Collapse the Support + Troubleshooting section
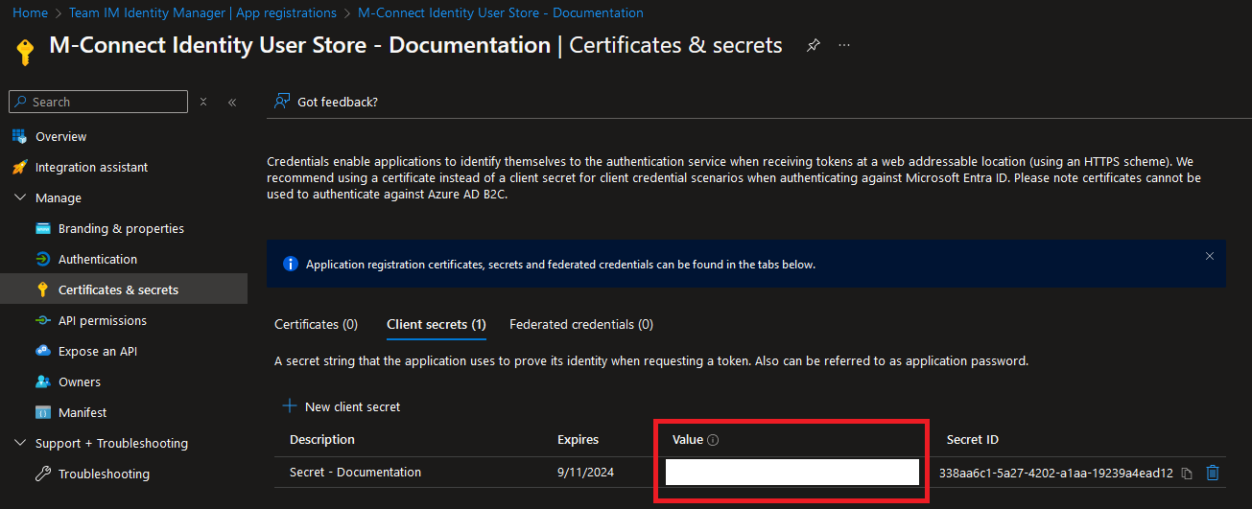This screenshot has width=1252, height=509. [x=19, y=443]
